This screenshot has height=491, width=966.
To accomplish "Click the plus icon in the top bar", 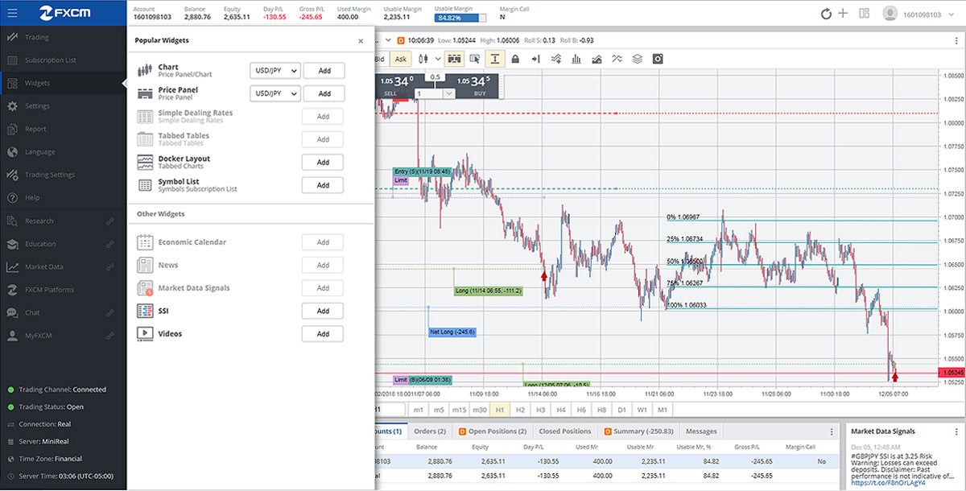I will coord(843,14).
